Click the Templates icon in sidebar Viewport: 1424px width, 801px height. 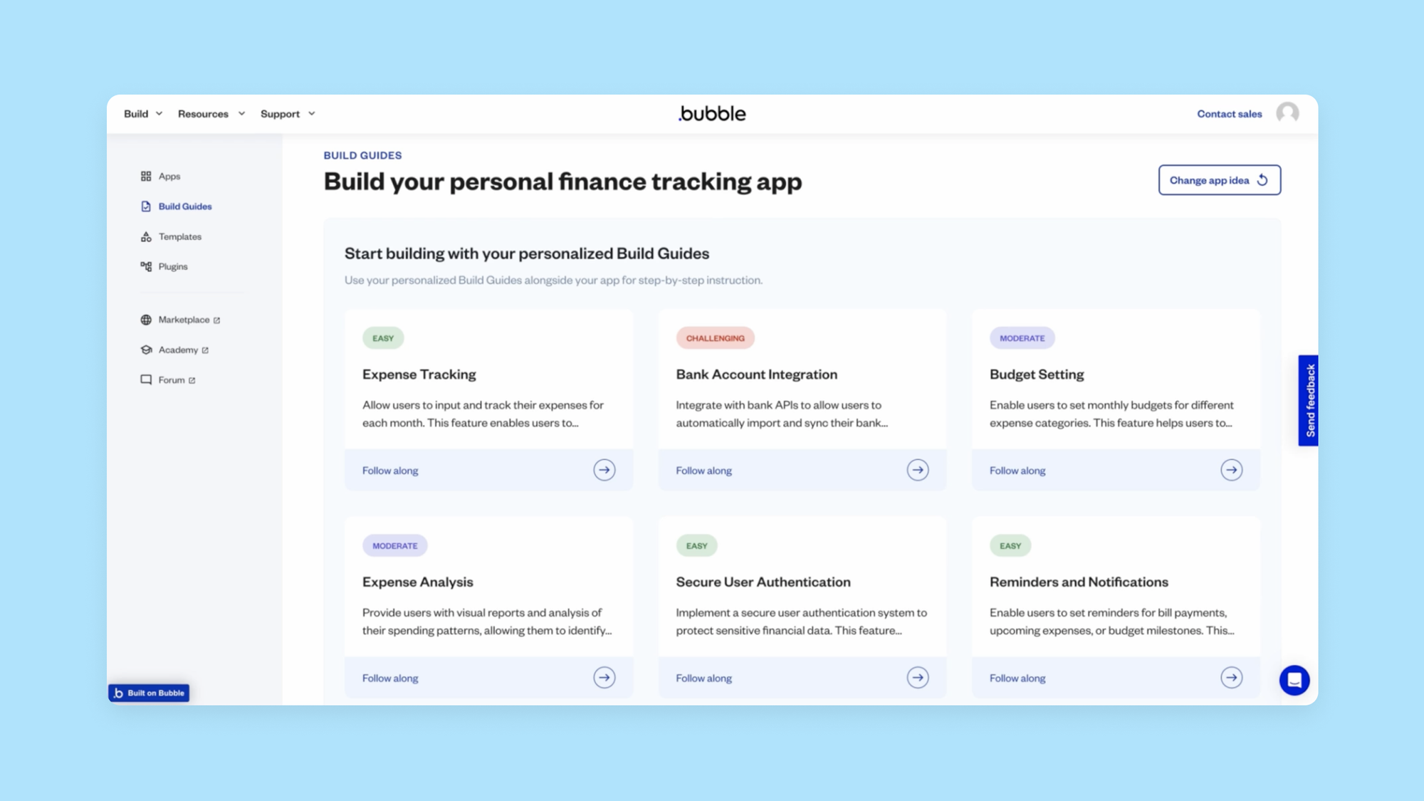[x=145, y=236]
